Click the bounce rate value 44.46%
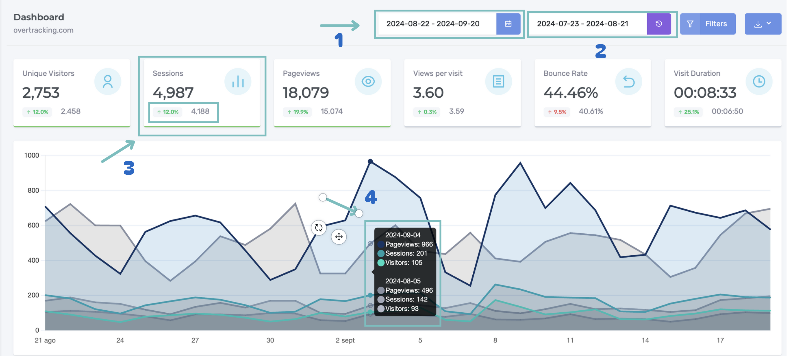The image size is (787, 356). click(x=570, y=93)
